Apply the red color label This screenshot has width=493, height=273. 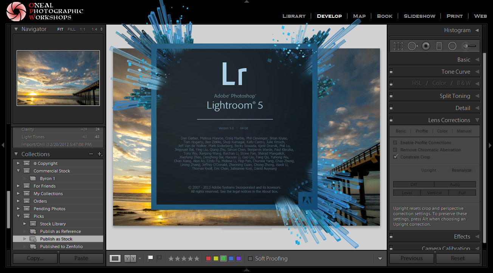point(208,259)
